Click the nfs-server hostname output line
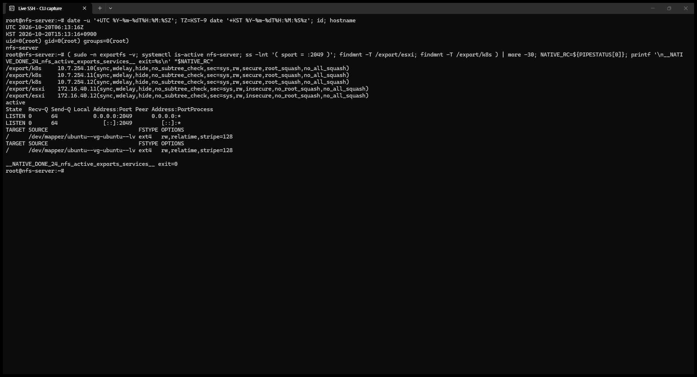 point(22,48)
